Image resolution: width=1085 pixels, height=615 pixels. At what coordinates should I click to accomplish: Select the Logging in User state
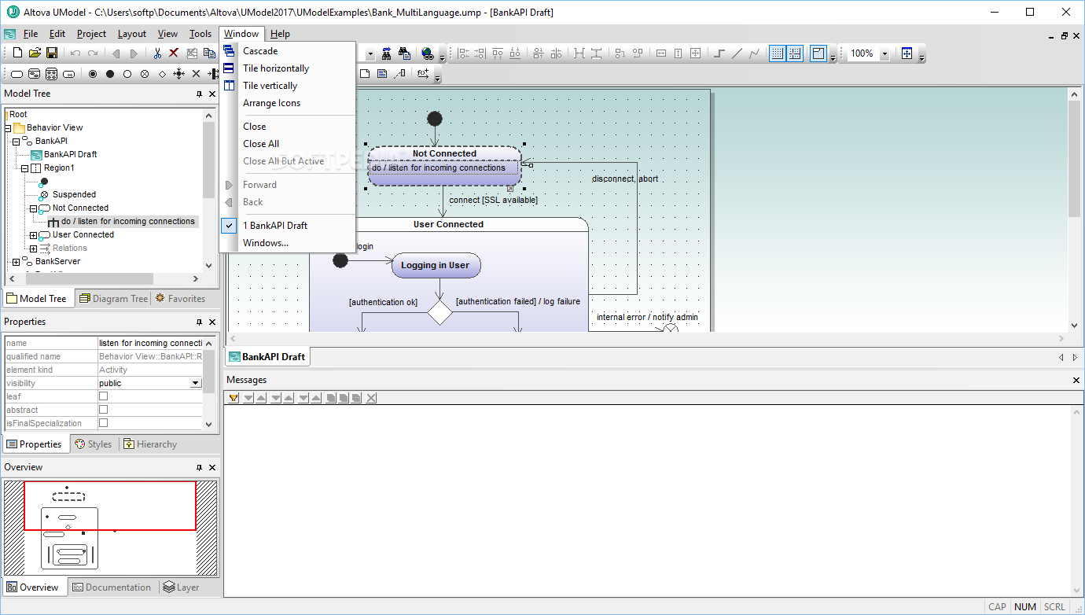(436, 266)
